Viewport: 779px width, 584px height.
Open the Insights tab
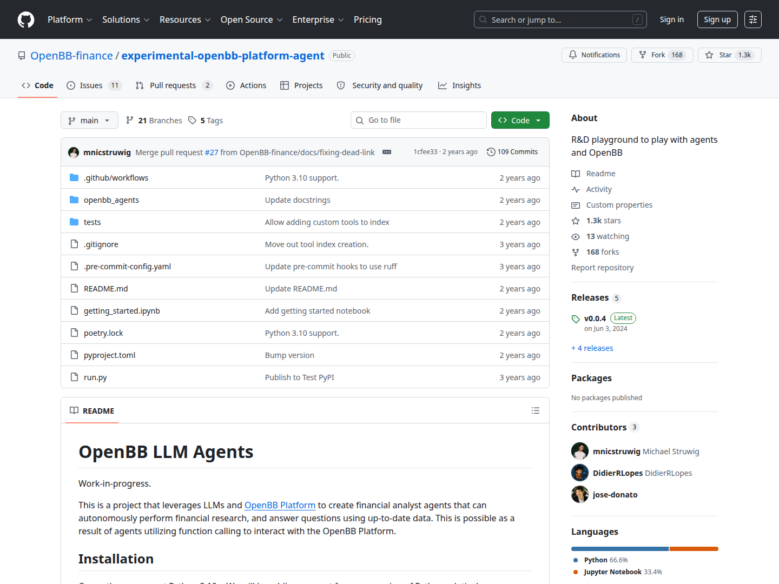(x=459, y=85)
